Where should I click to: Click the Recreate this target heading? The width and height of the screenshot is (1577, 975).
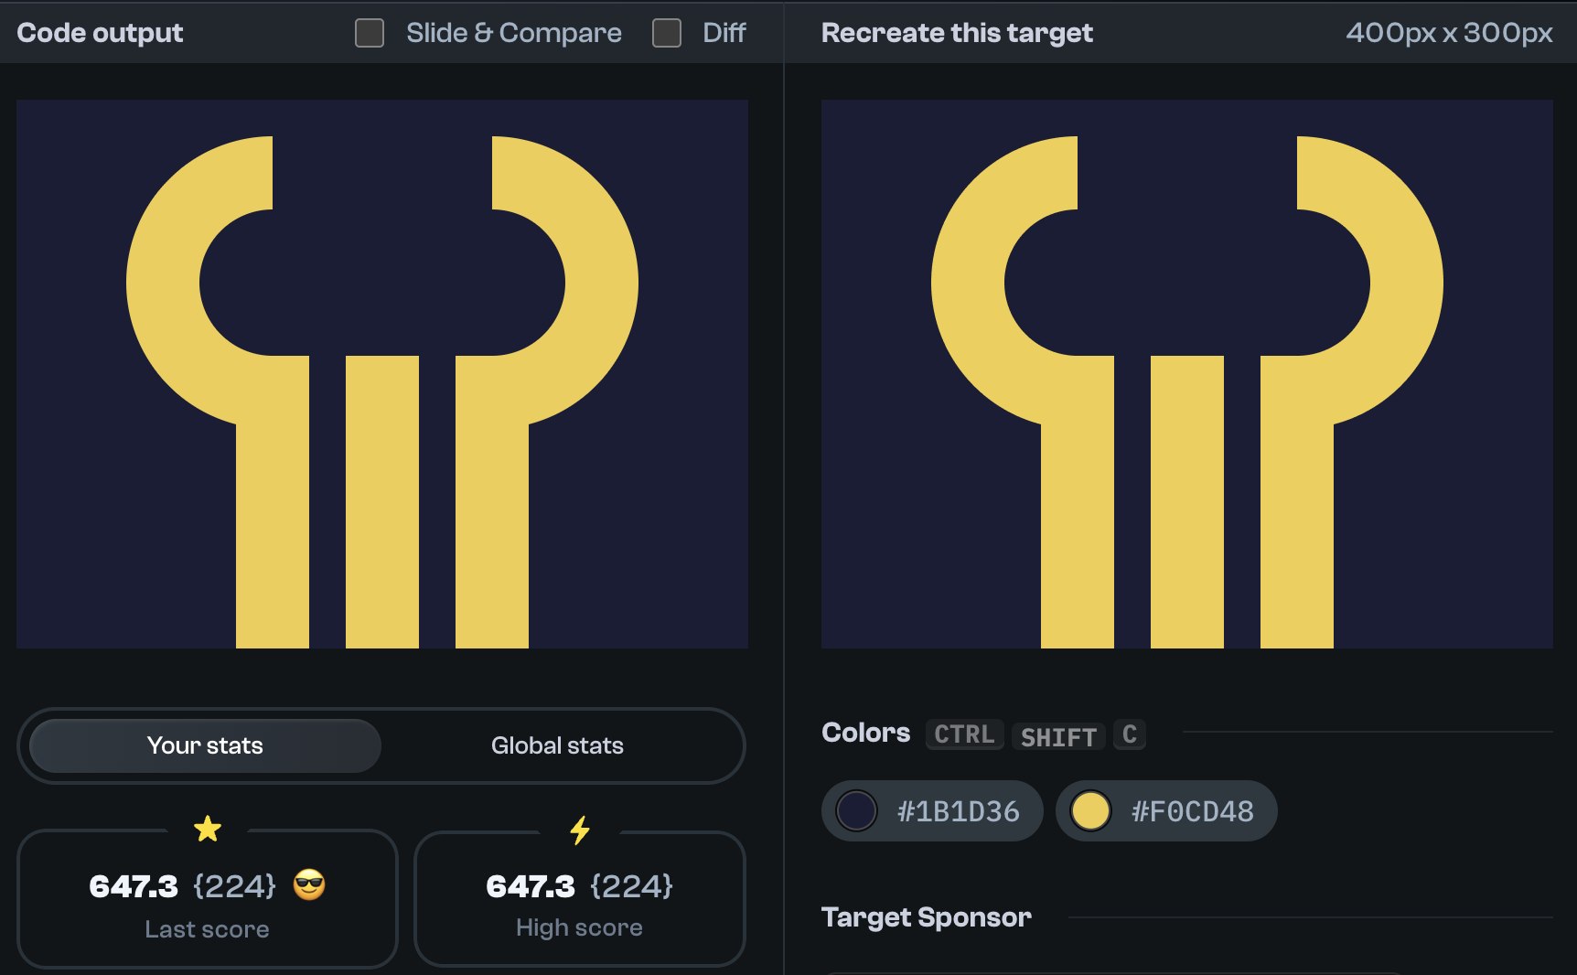tap(957, 33)
